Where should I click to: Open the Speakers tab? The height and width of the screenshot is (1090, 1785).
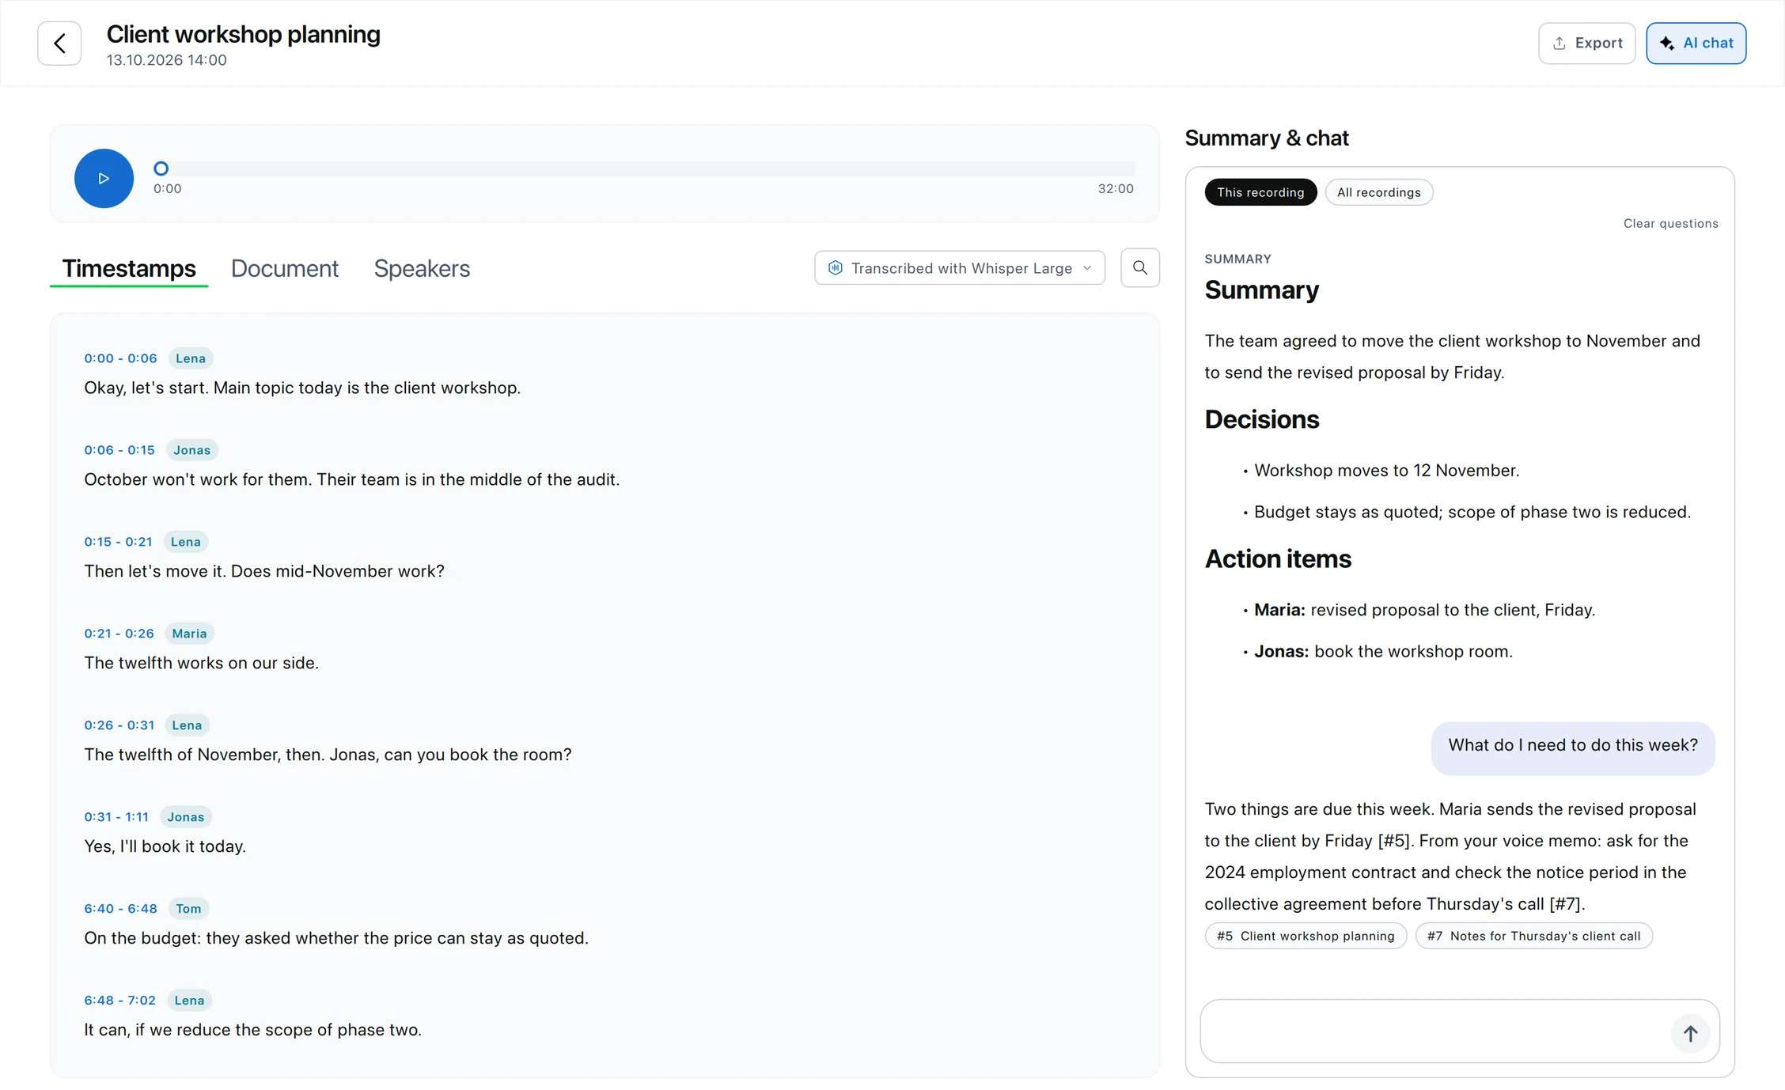(x=422, y=269)
